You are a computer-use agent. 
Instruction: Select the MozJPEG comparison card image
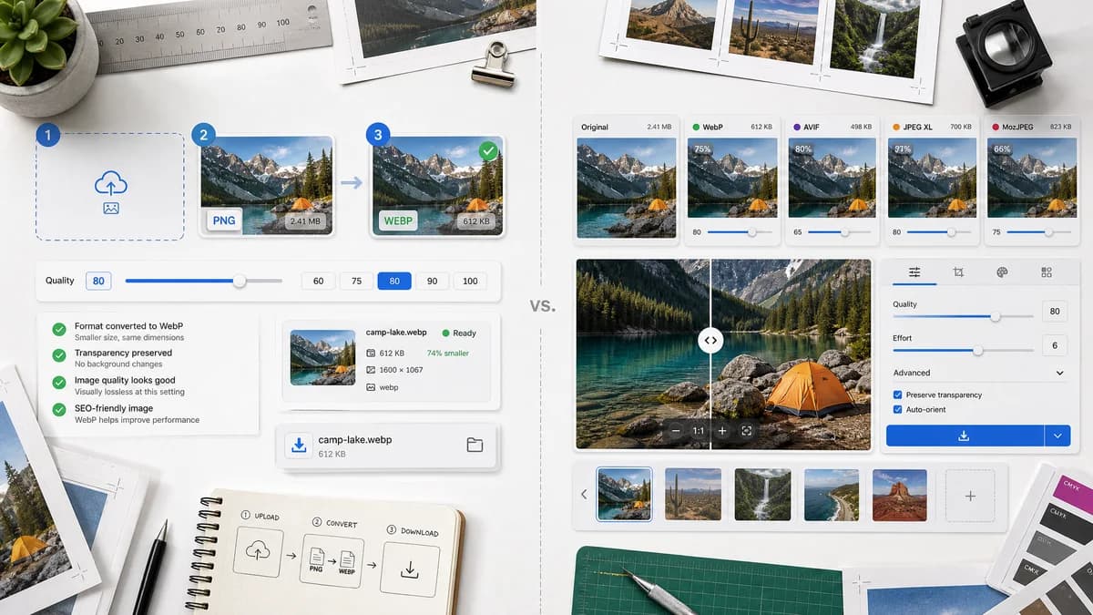tap(1030, 176)
